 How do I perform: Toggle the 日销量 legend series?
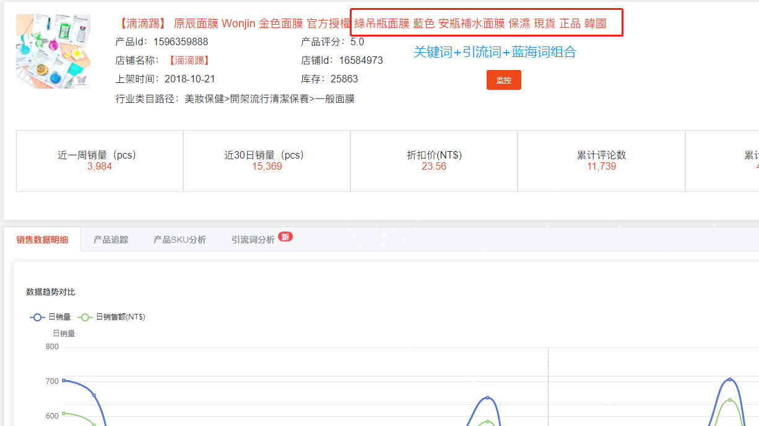click(x=51, y=317)
